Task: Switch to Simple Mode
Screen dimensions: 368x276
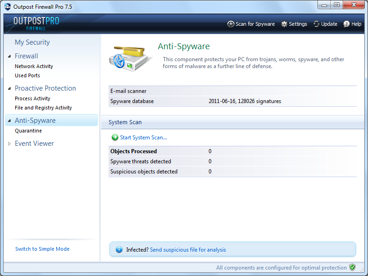Action: pos(42,249)
